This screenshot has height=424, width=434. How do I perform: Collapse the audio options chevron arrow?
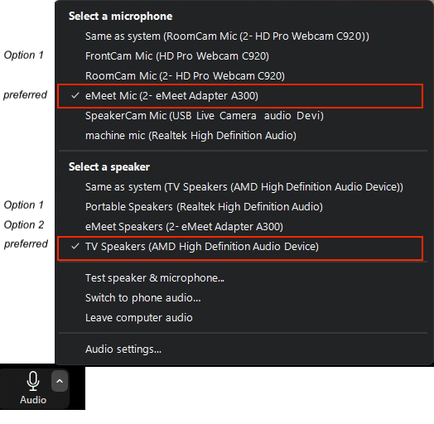tap(60, 382)
